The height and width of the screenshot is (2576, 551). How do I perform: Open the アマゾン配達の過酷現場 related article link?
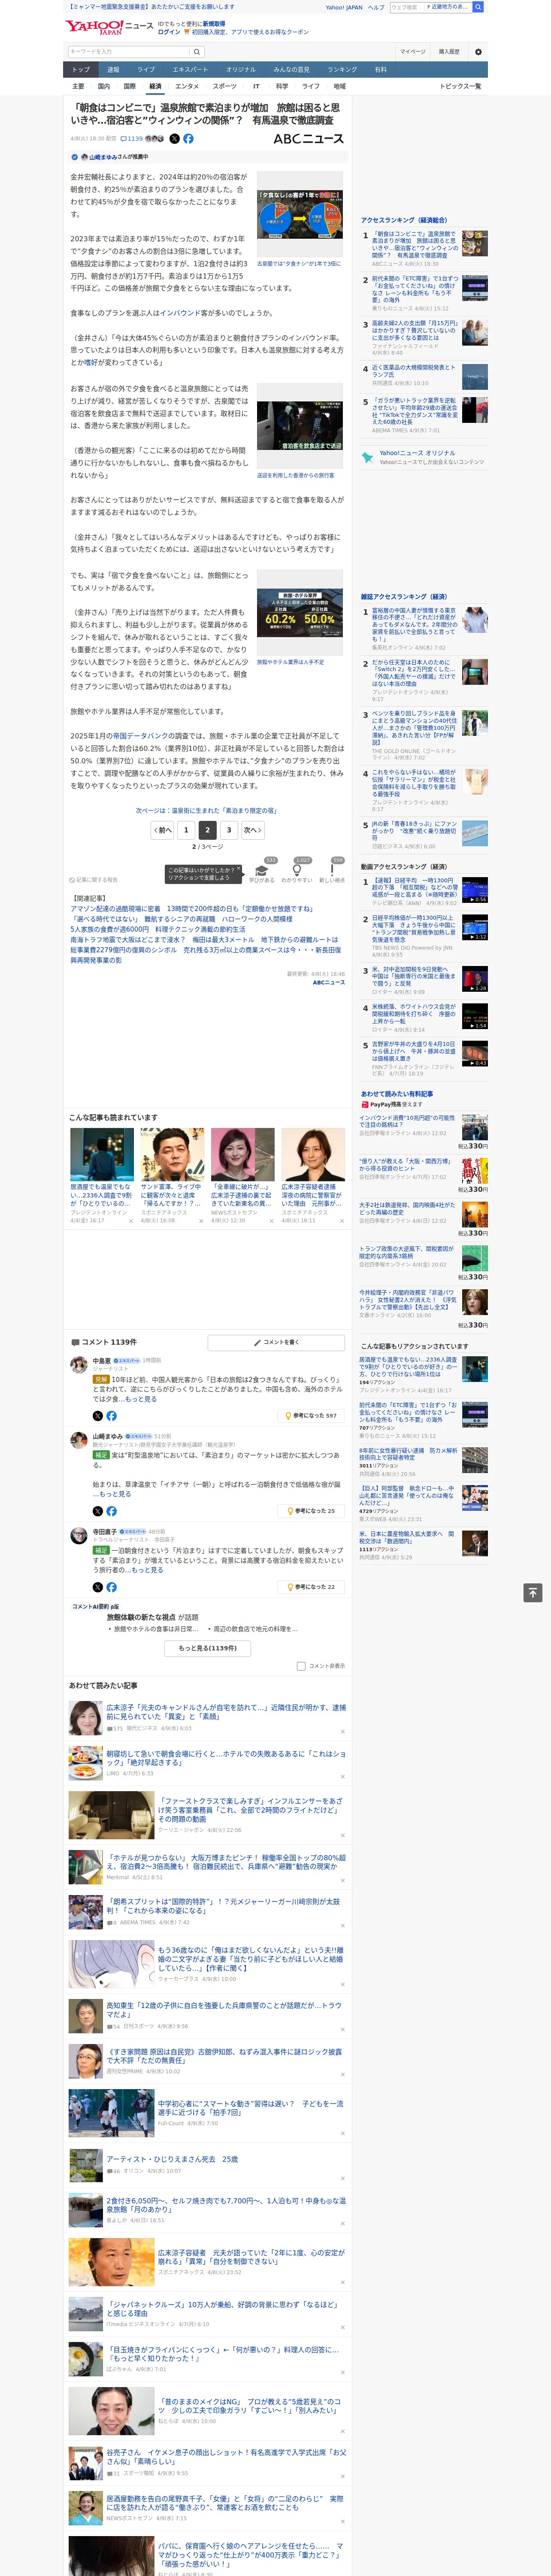tap(191, 909)
